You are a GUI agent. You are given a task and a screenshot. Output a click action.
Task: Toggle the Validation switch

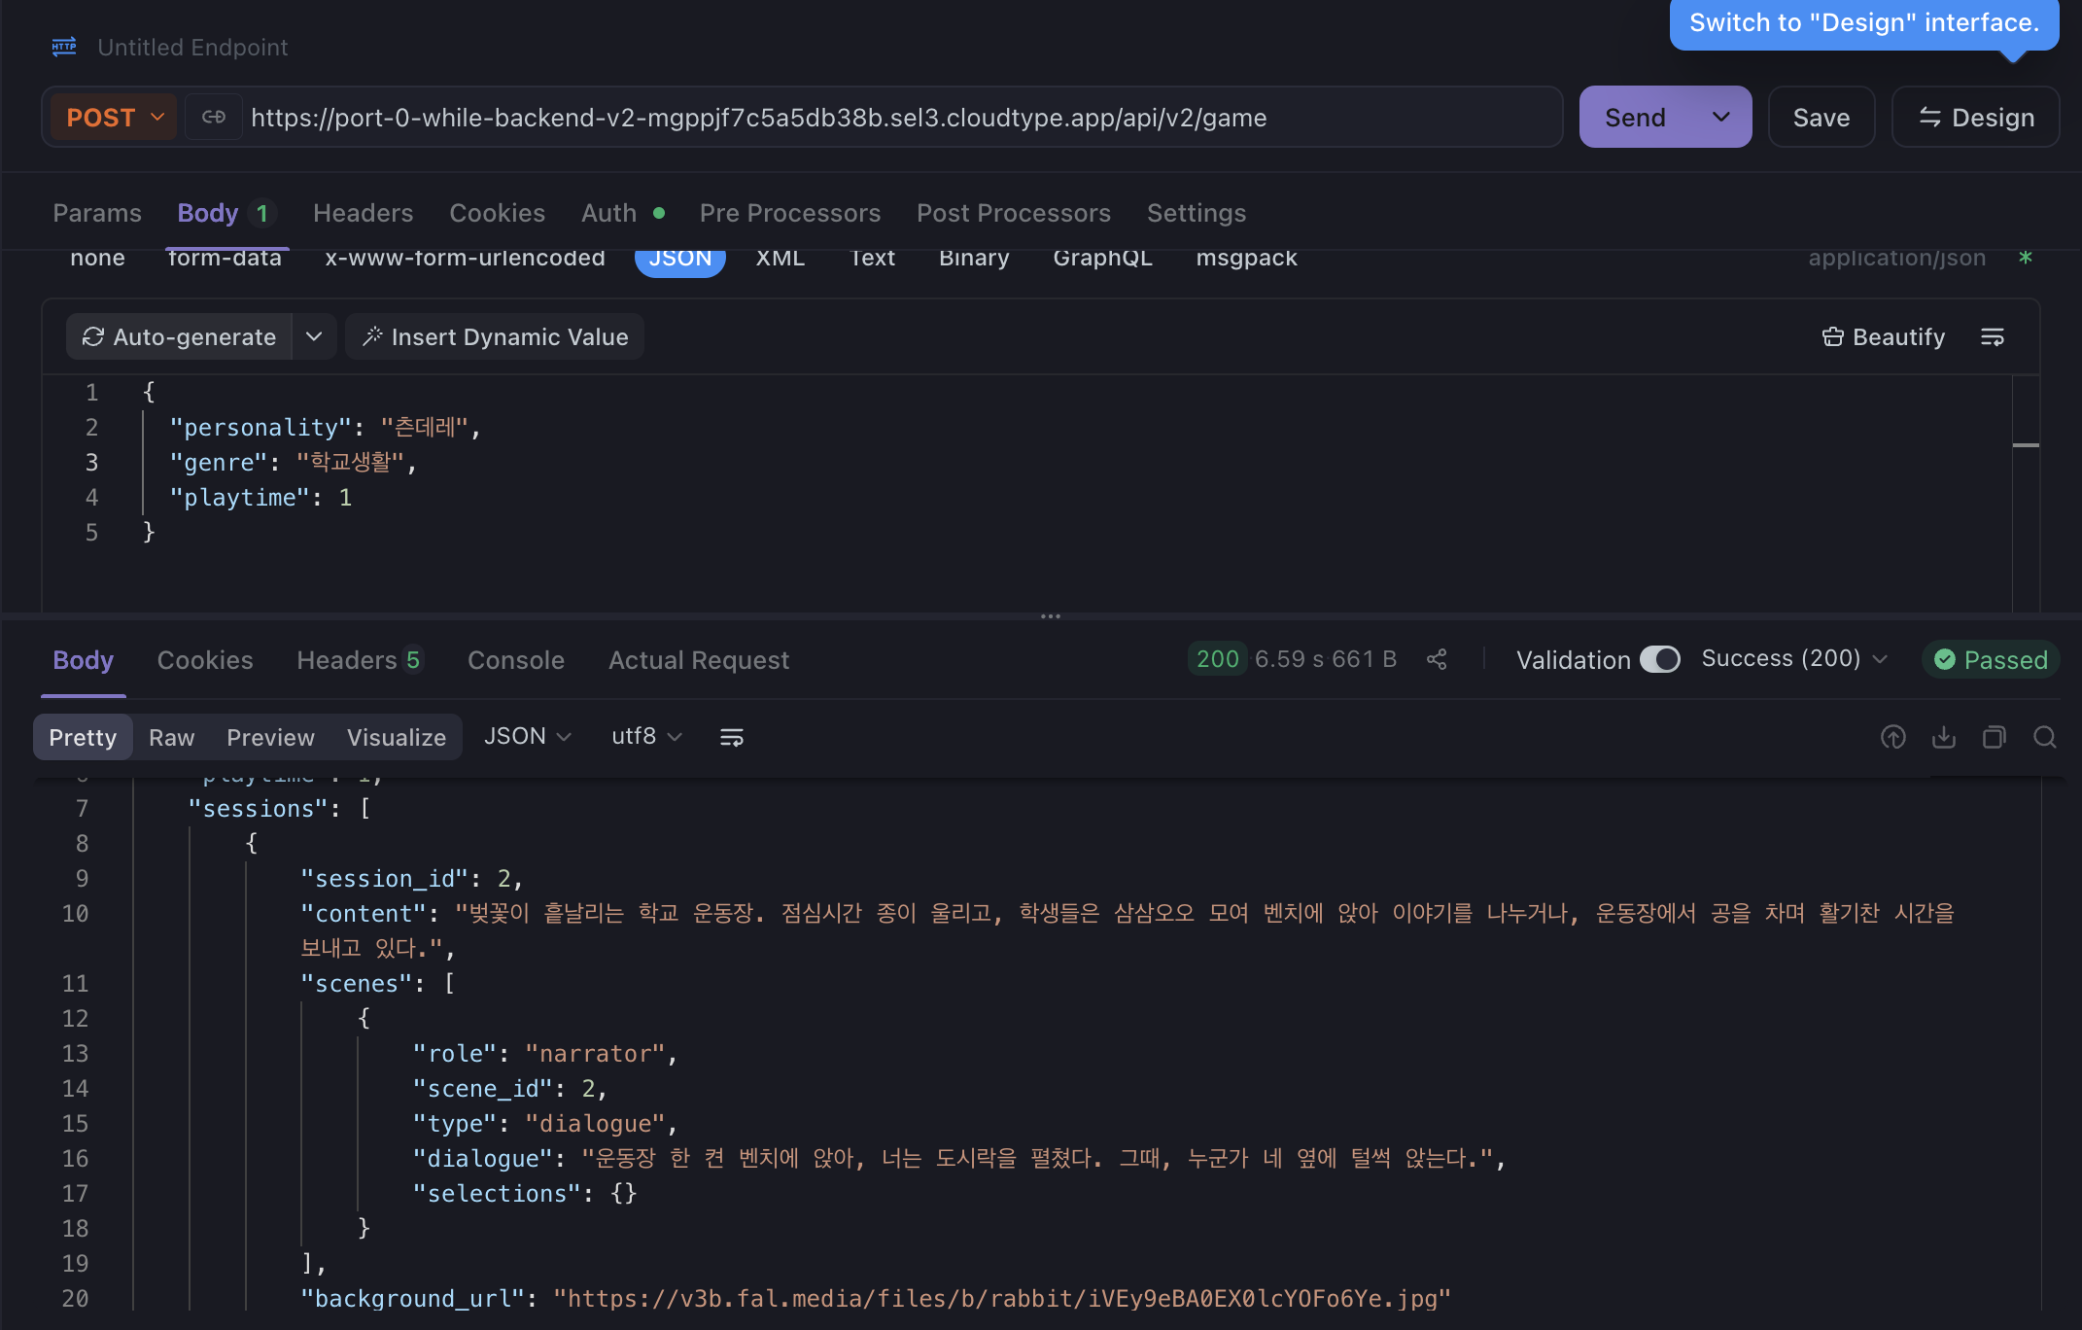(x=1660, y=659)
